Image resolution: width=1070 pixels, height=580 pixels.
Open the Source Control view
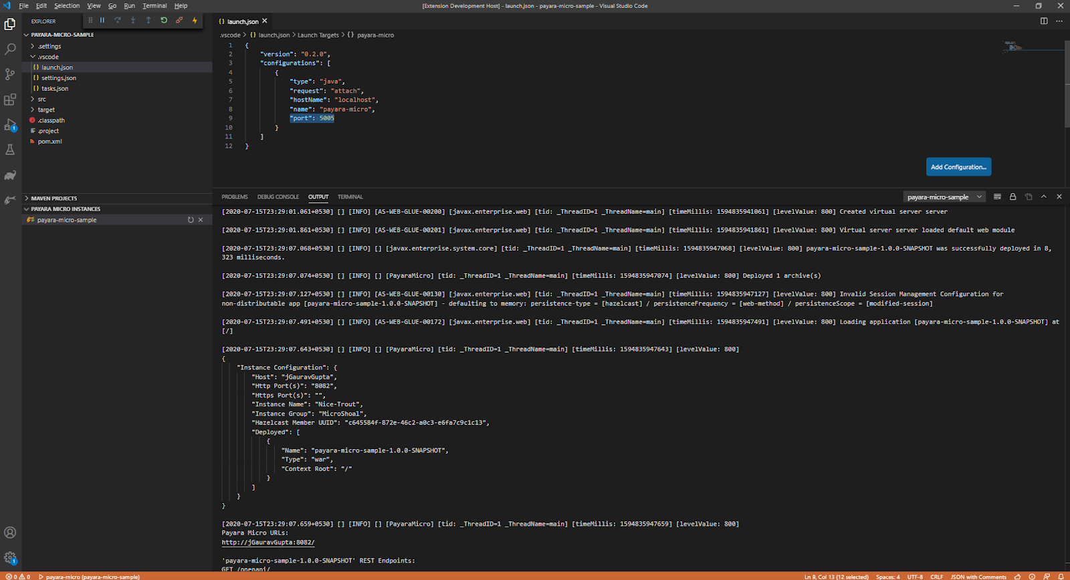pos(10,74)
